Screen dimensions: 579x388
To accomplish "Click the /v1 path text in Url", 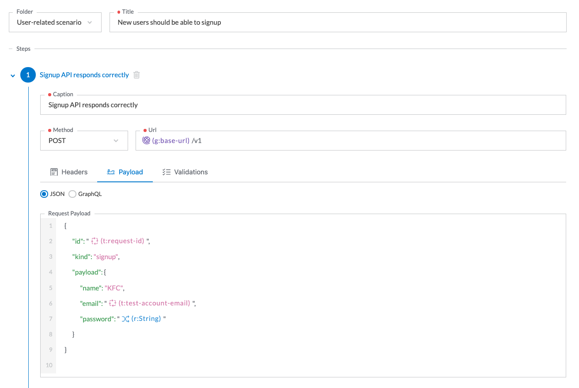I will (197, 140).
